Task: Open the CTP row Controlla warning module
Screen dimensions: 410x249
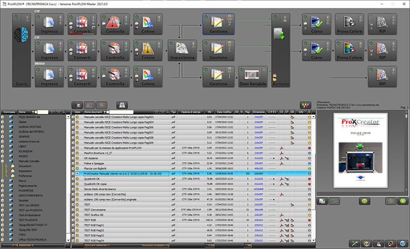Action: (115, 24)
